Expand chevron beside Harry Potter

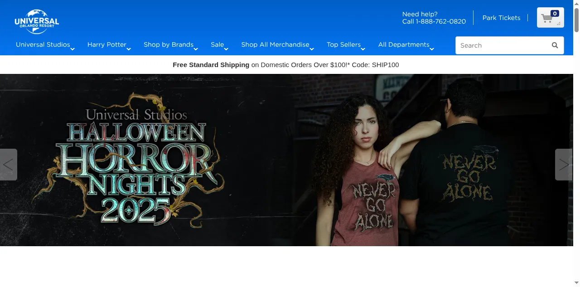pos(129,49)
